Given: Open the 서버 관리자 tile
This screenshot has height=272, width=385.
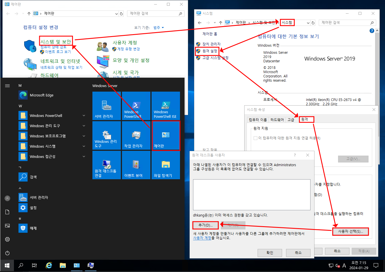Looking at the screenshot, I should (107, 106).
